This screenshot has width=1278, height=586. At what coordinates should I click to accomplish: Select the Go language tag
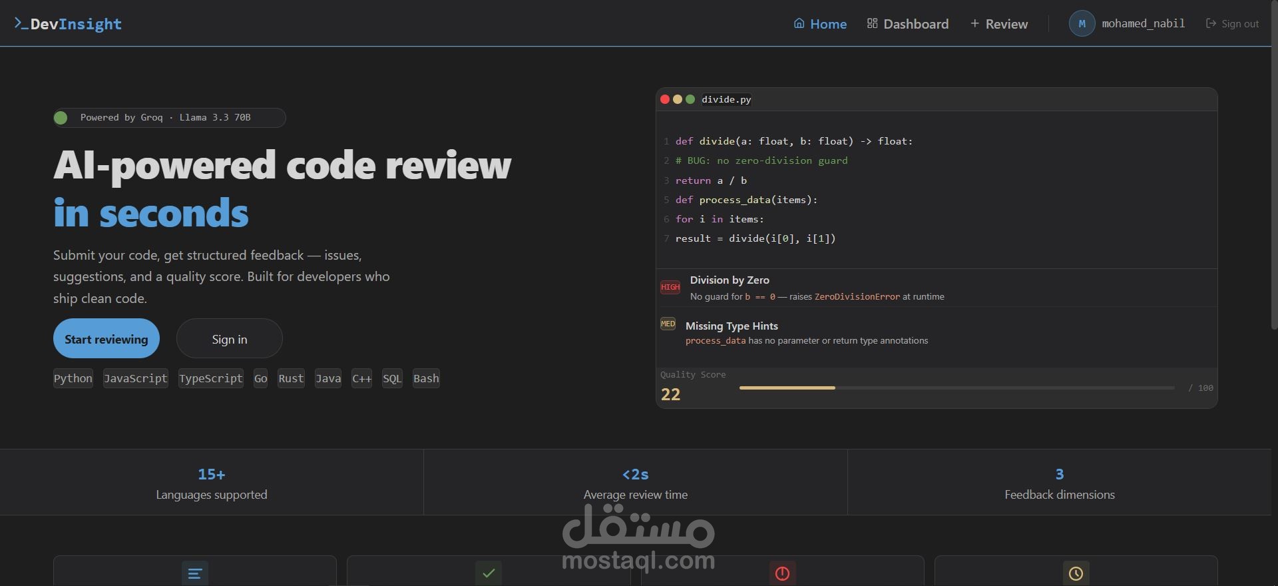[261, 378]
